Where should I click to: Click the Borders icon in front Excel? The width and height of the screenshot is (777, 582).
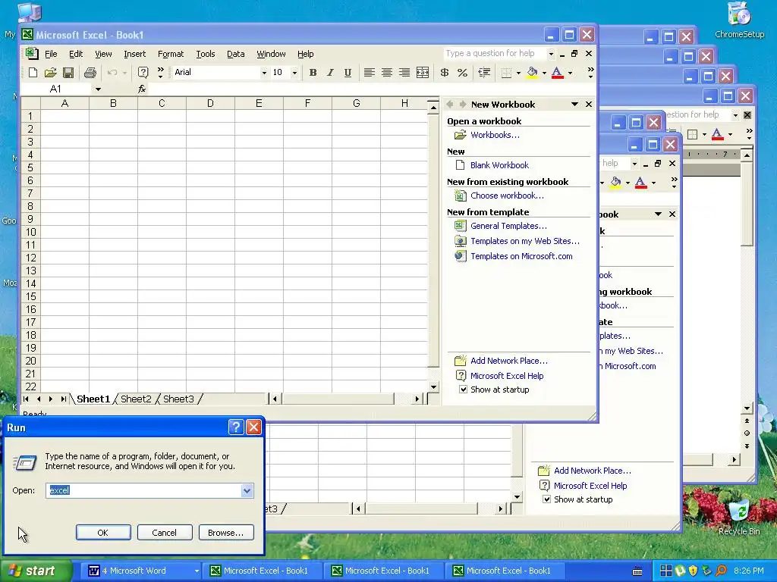506,73
